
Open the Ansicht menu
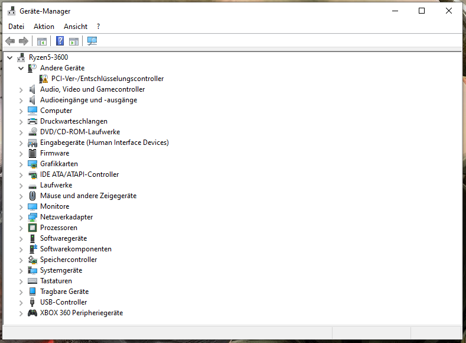pos(76,27)
